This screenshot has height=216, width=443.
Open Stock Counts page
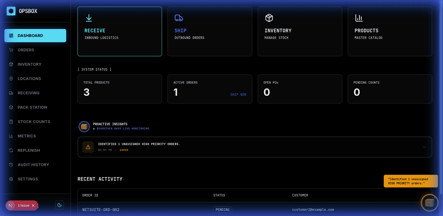[35, 122]
